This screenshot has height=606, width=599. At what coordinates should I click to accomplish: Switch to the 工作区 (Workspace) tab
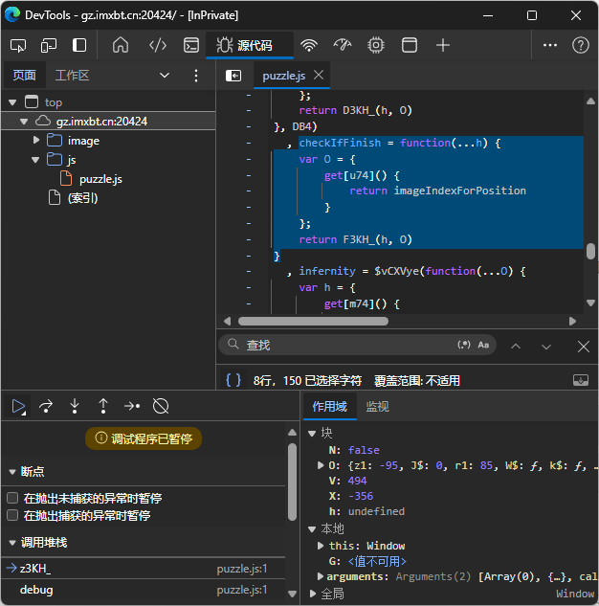click(x=72, y=76)
